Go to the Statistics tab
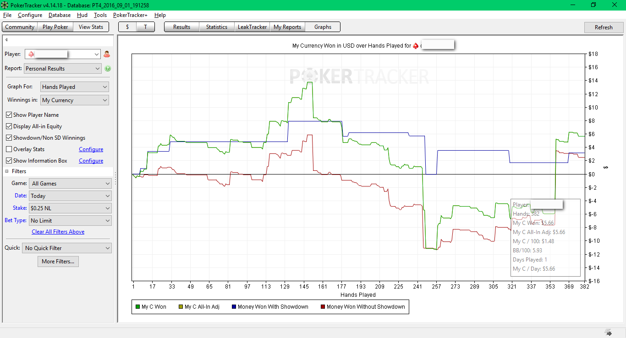The height and width of the screenshot is (338, 626). pyautogui.click(x=217, y=27)
